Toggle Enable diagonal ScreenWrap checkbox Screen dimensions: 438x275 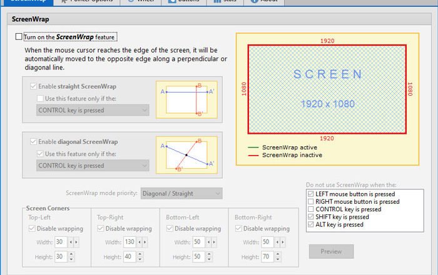click(x=34, y=142)
